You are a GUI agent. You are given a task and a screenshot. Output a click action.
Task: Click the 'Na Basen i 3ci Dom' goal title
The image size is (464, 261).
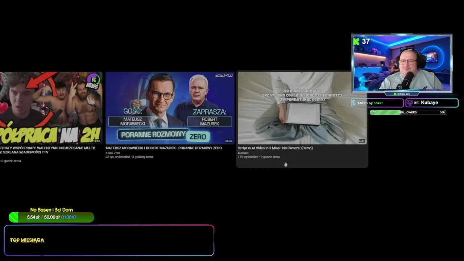coord(51,210)
